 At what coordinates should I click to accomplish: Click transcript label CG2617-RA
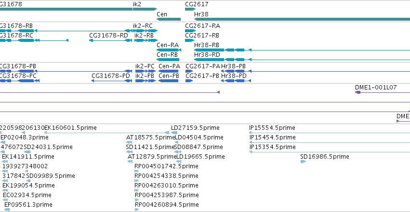203,26
